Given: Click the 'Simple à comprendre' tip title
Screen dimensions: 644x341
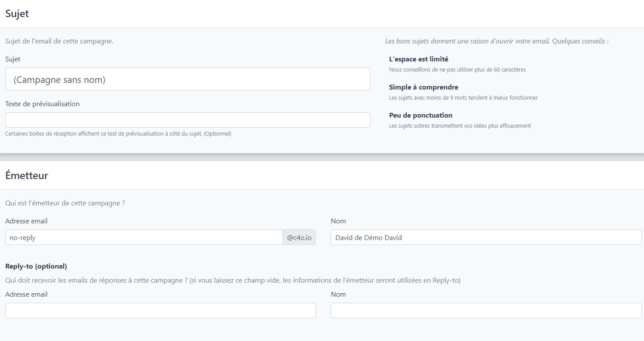Looking at the screenshot, I should 423,87.
